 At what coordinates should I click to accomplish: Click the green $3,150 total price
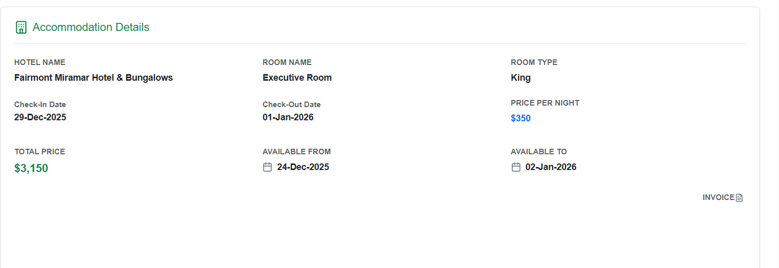(x=31, y=169)
